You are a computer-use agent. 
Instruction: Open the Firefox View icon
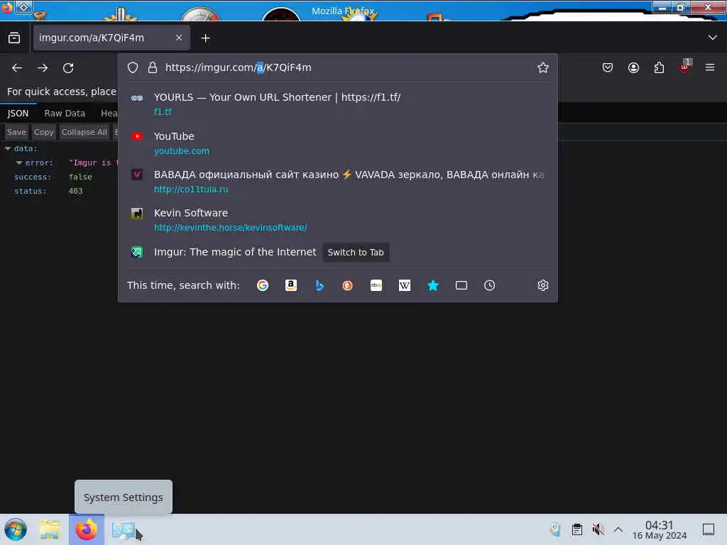tap(14, 38)
